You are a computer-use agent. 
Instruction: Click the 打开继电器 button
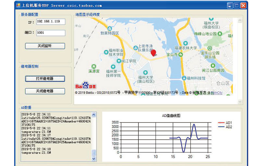[x=45, y=79]
